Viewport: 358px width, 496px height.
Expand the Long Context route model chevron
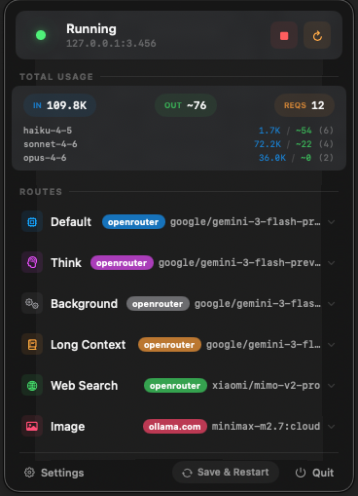[331, 345]
